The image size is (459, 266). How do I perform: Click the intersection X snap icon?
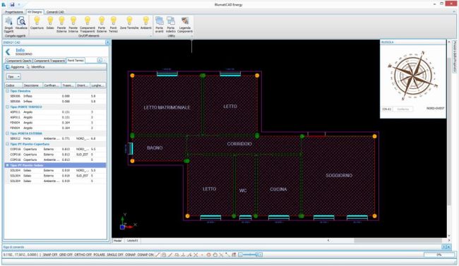pos(196,255)
